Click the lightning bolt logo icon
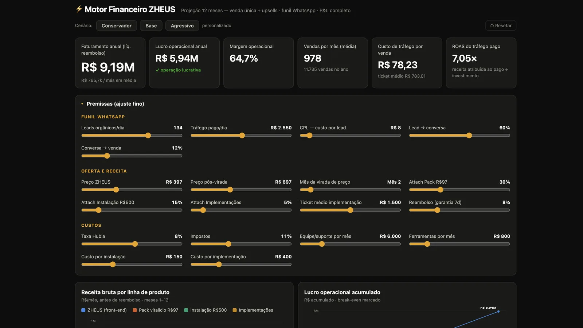The width and height of the screenshot is (583, 328). click(x=79, y=9)
